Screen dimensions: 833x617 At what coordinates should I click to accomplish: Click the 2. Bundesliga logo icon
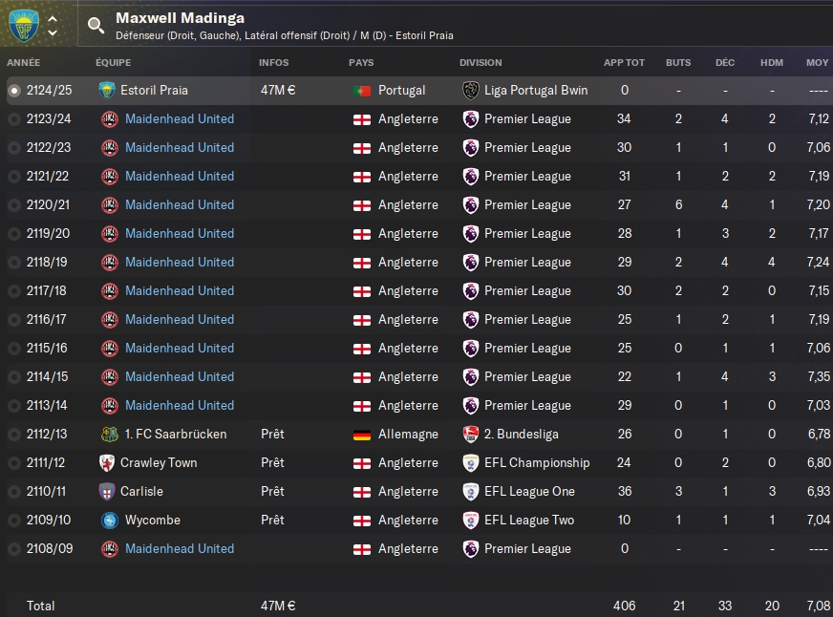coord(471,434)
